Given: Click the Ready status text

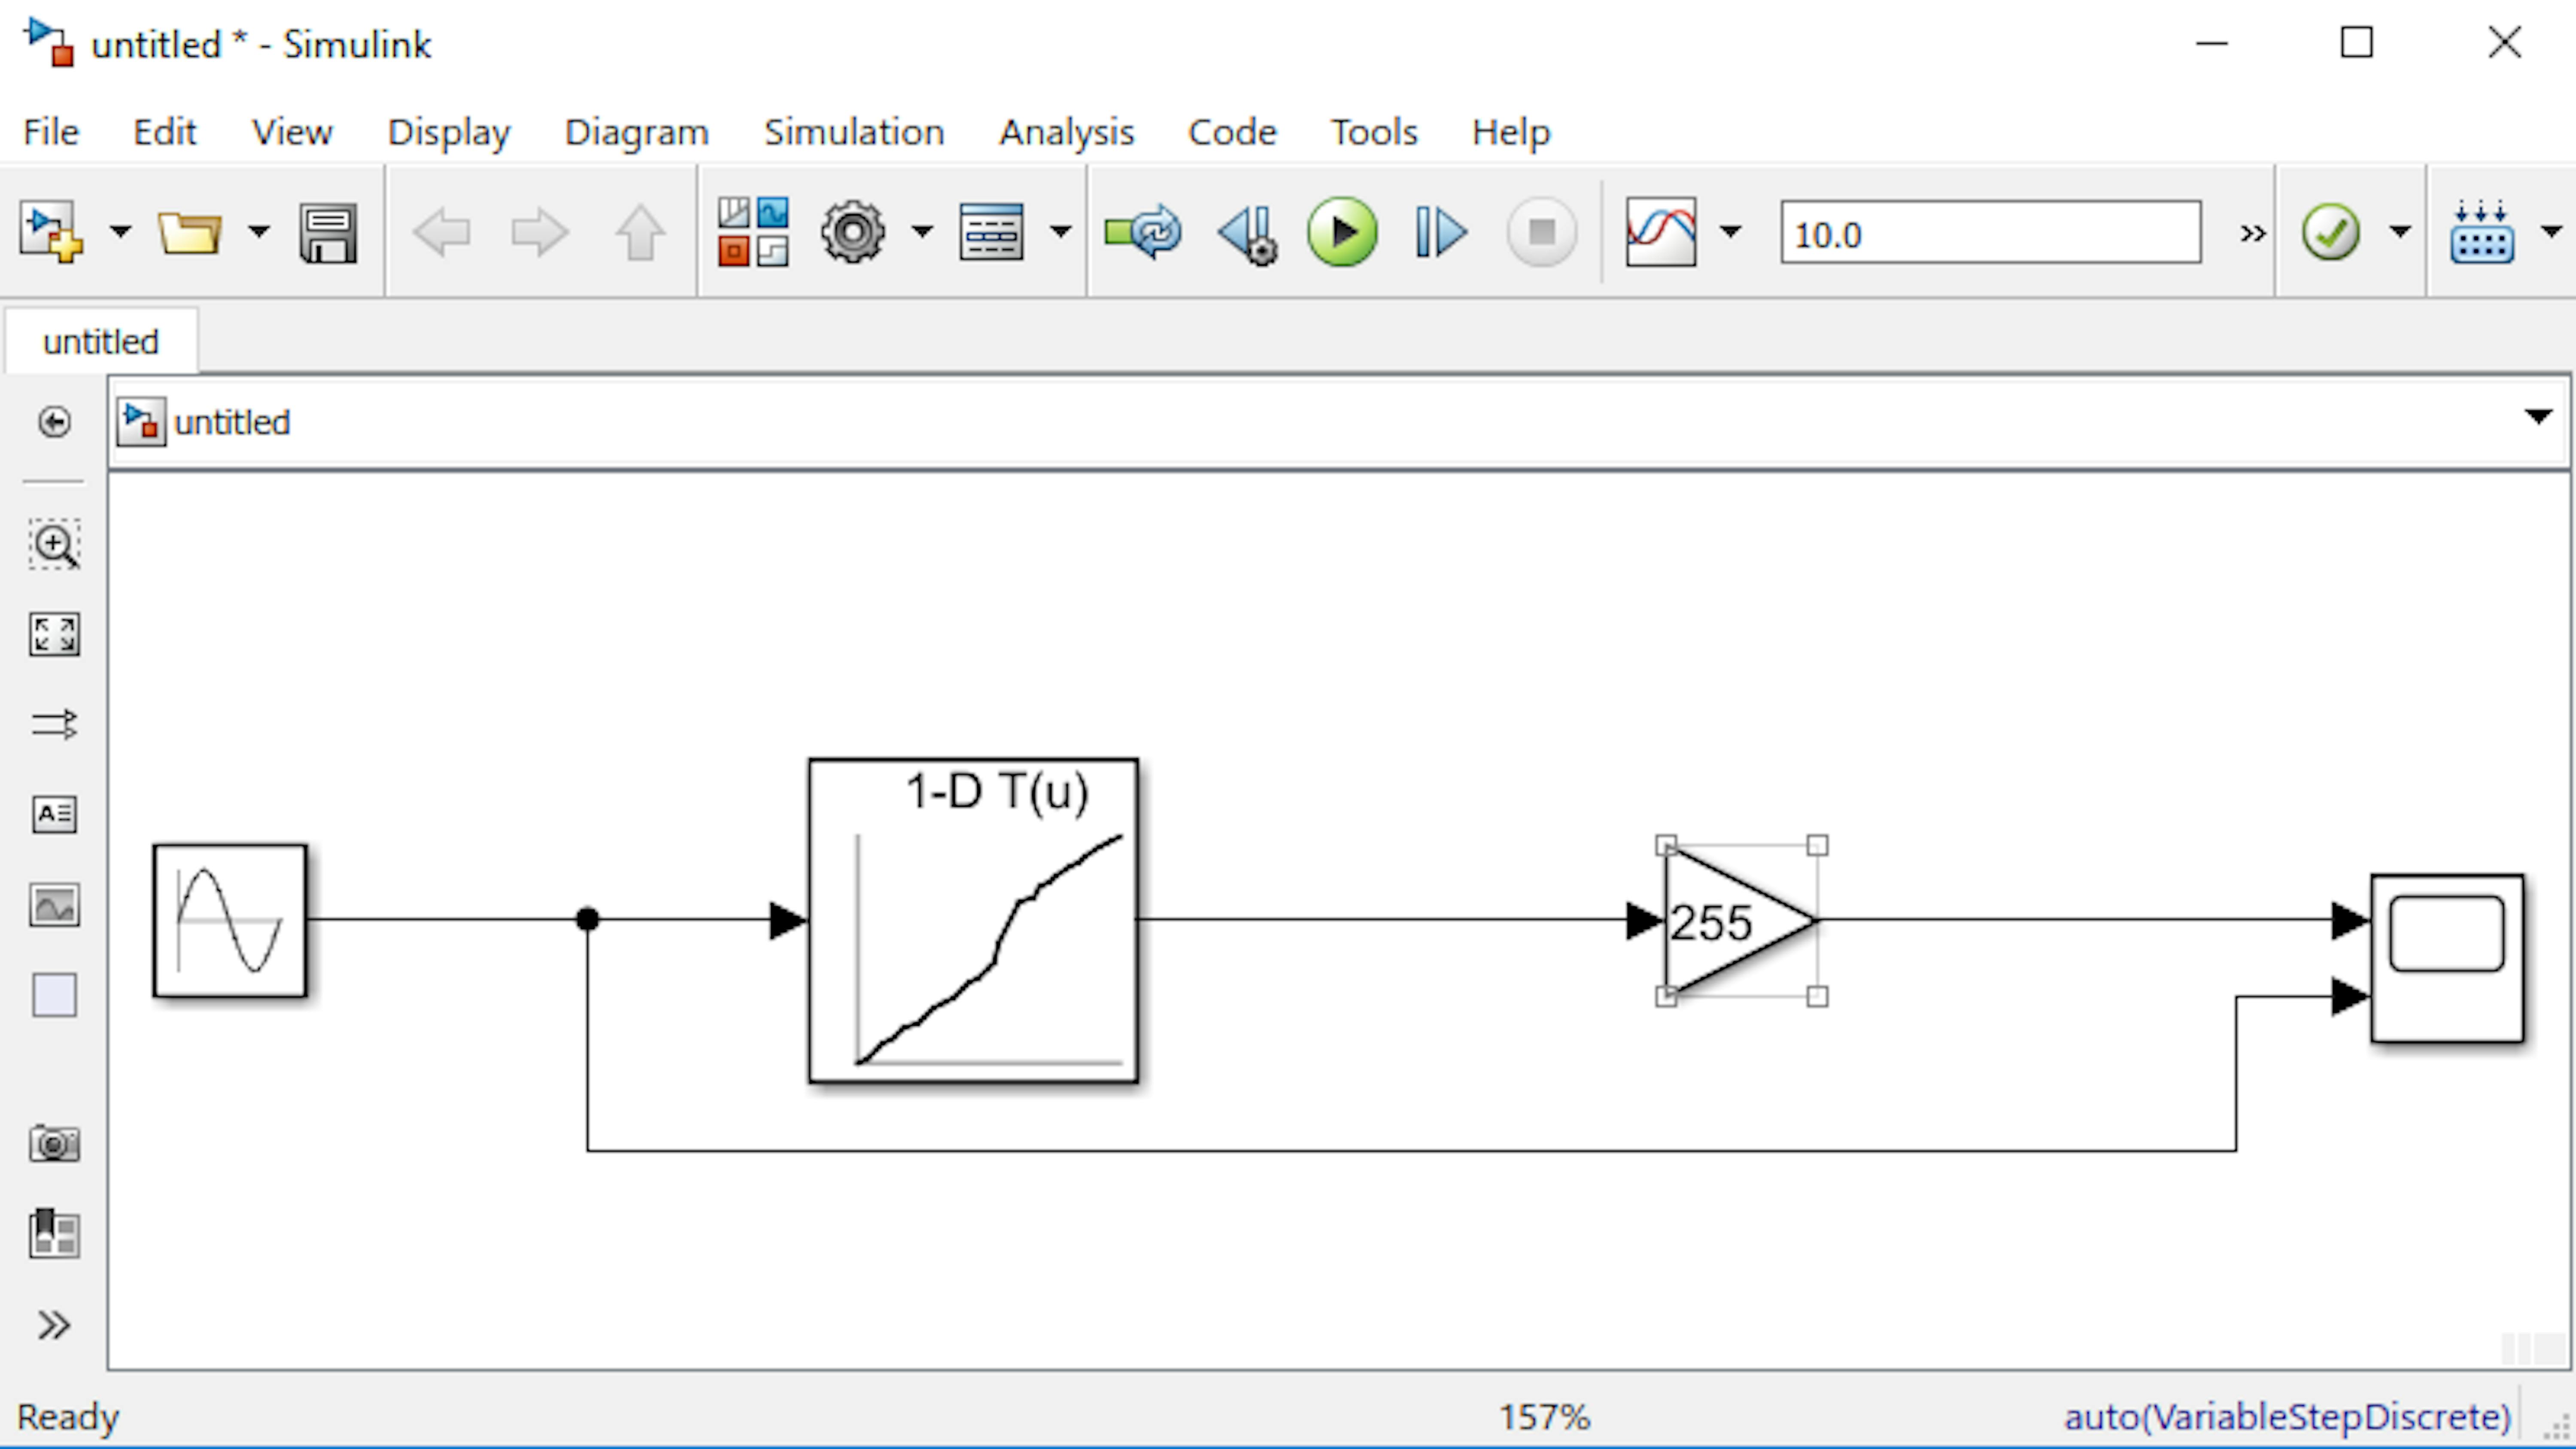Looking at the screenshot, I should [68, 1416].
